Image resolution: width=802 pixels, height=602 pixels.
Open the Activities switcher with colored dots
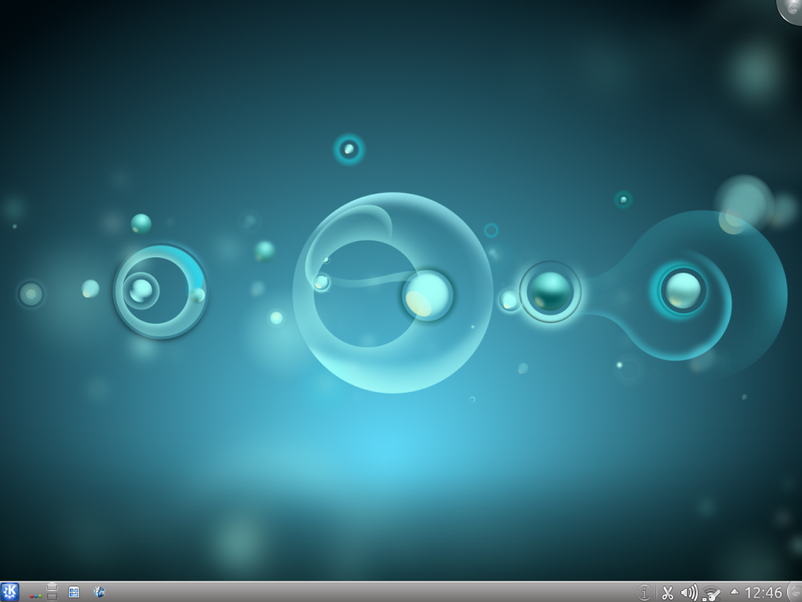(36, 596)
